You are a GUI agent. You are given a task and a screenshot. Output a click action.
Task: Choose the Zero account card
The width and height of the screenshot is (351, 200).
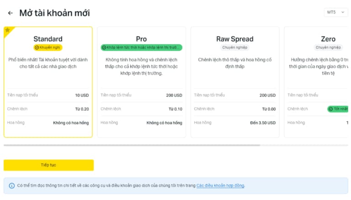click(x=318, y=82)
